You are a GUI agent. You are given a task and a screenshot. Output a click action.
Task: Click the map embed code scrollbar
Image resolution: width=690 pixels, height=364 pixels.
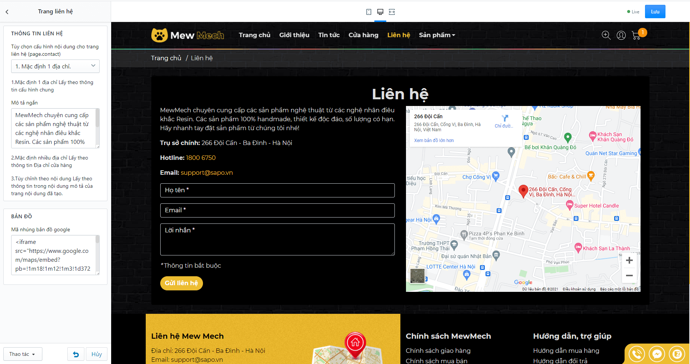coord(97,239)
